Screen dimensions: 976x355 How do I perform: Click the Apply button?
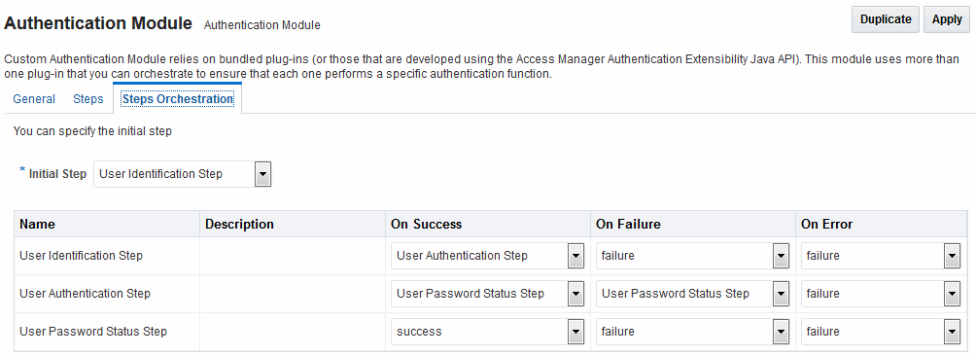pyautogui.click(x=947, y=19)
